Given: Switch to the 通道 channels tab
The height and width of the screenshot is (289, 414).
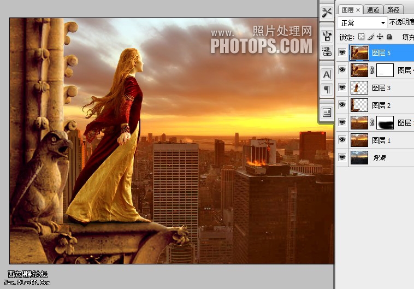Looking at the screenshot, I should (x=373, y=10).
